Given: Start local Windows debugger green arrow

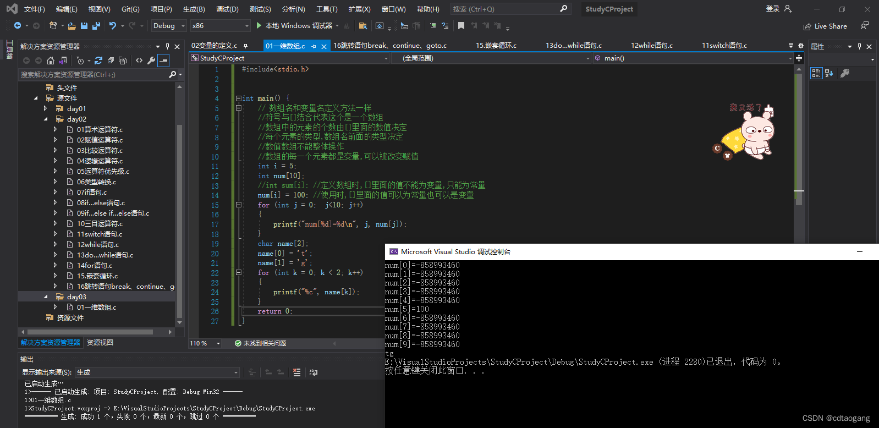Looking at the screenshot, I should point(259,26).
